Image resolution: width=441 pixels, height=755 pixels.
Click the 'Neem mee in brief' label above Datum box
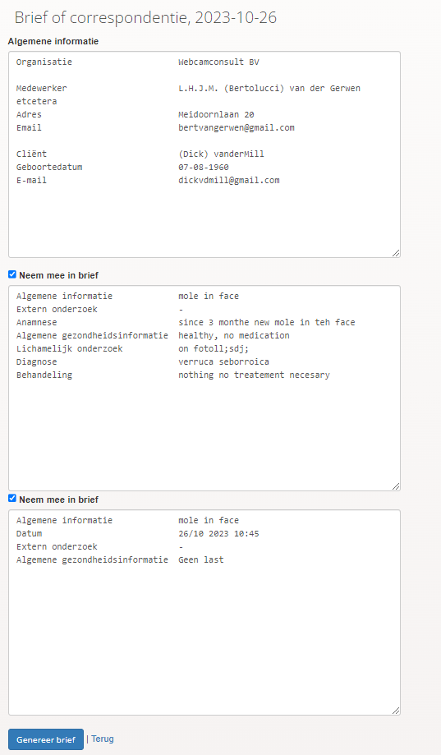point(59,499)
